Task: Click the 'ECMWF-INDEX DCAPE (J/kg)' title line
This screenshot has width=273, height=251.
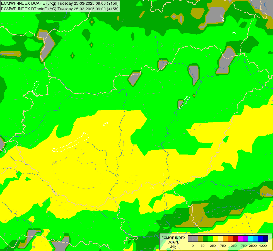Action: coord(60,3)
